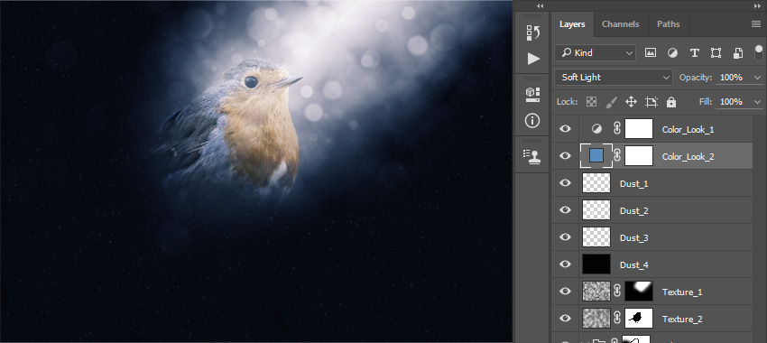Hide the Texture_2 layer
Viewport: 767px width, 343px height.
pyautogui.click(x=565, y=319)
